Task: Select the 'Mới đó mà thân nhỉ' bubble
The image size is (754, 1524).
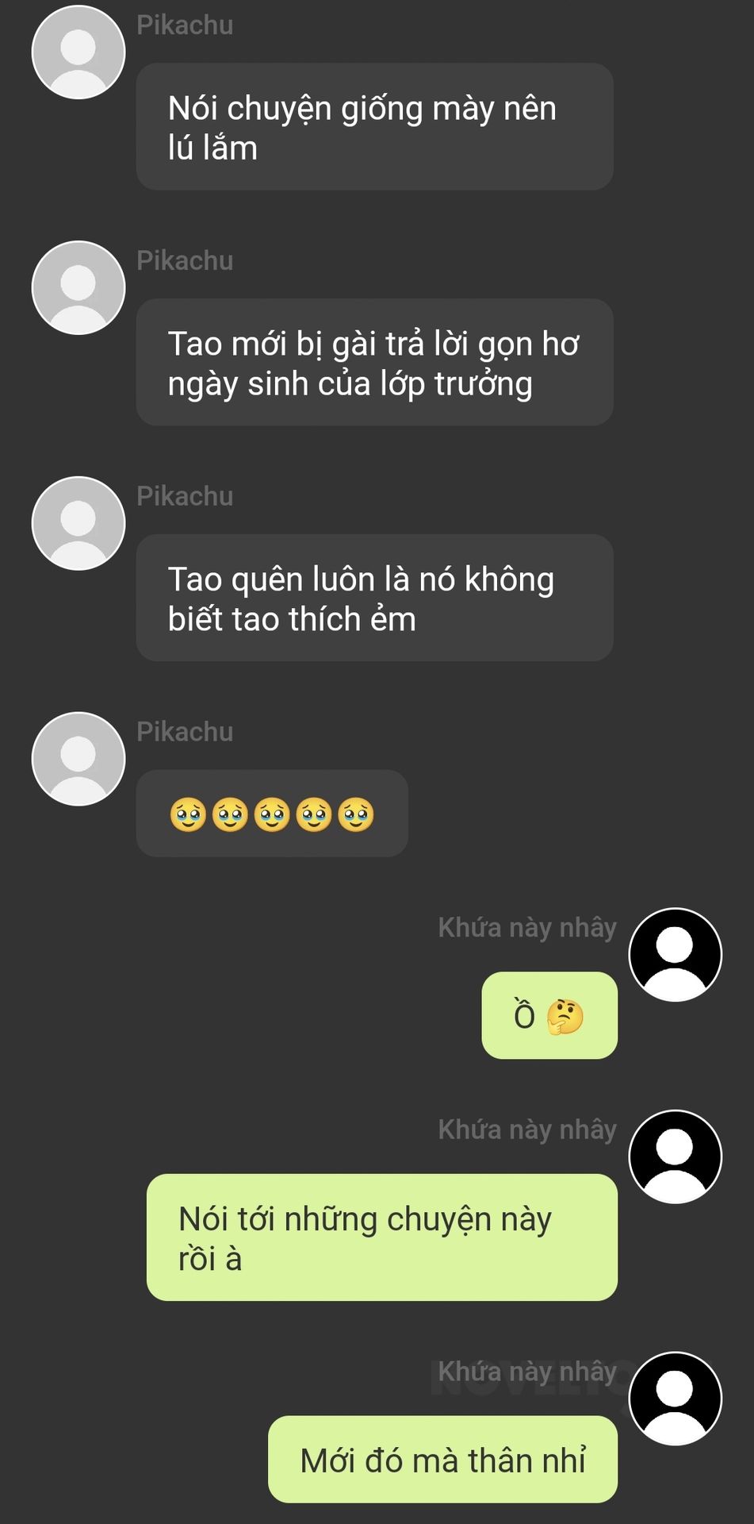Action: (442, 1460)
